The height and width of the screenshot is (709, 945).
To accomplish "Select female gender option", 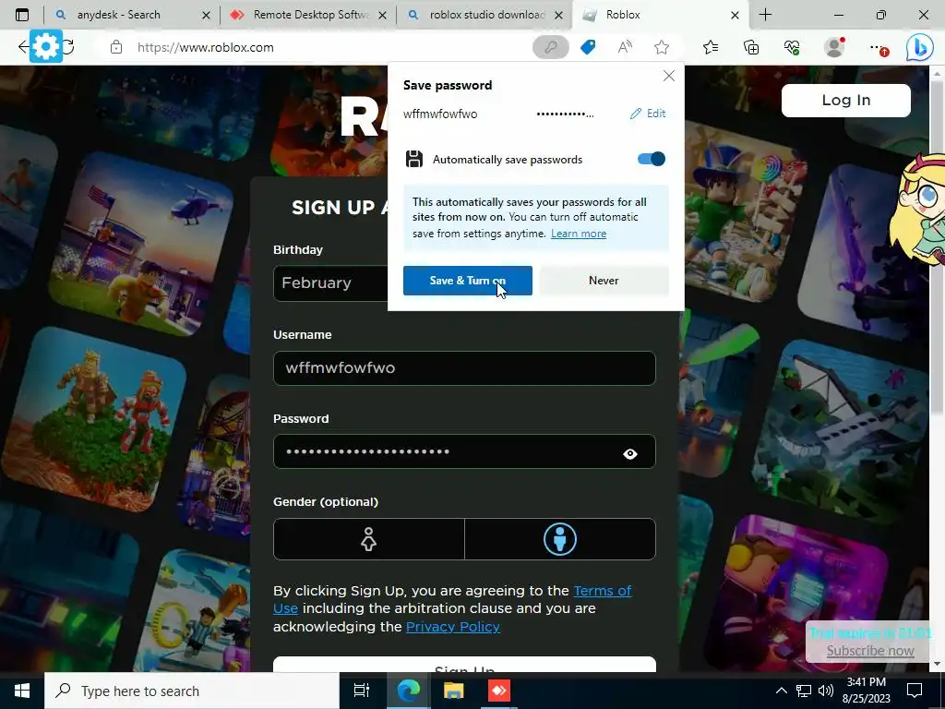I will 369,539.
